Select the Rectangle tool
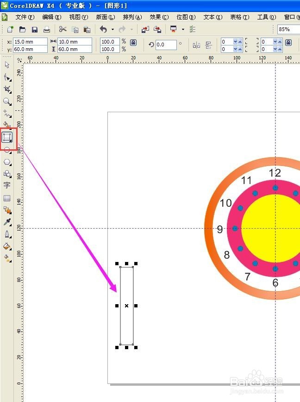The image size is (300, 402). (x=7, y=137)
